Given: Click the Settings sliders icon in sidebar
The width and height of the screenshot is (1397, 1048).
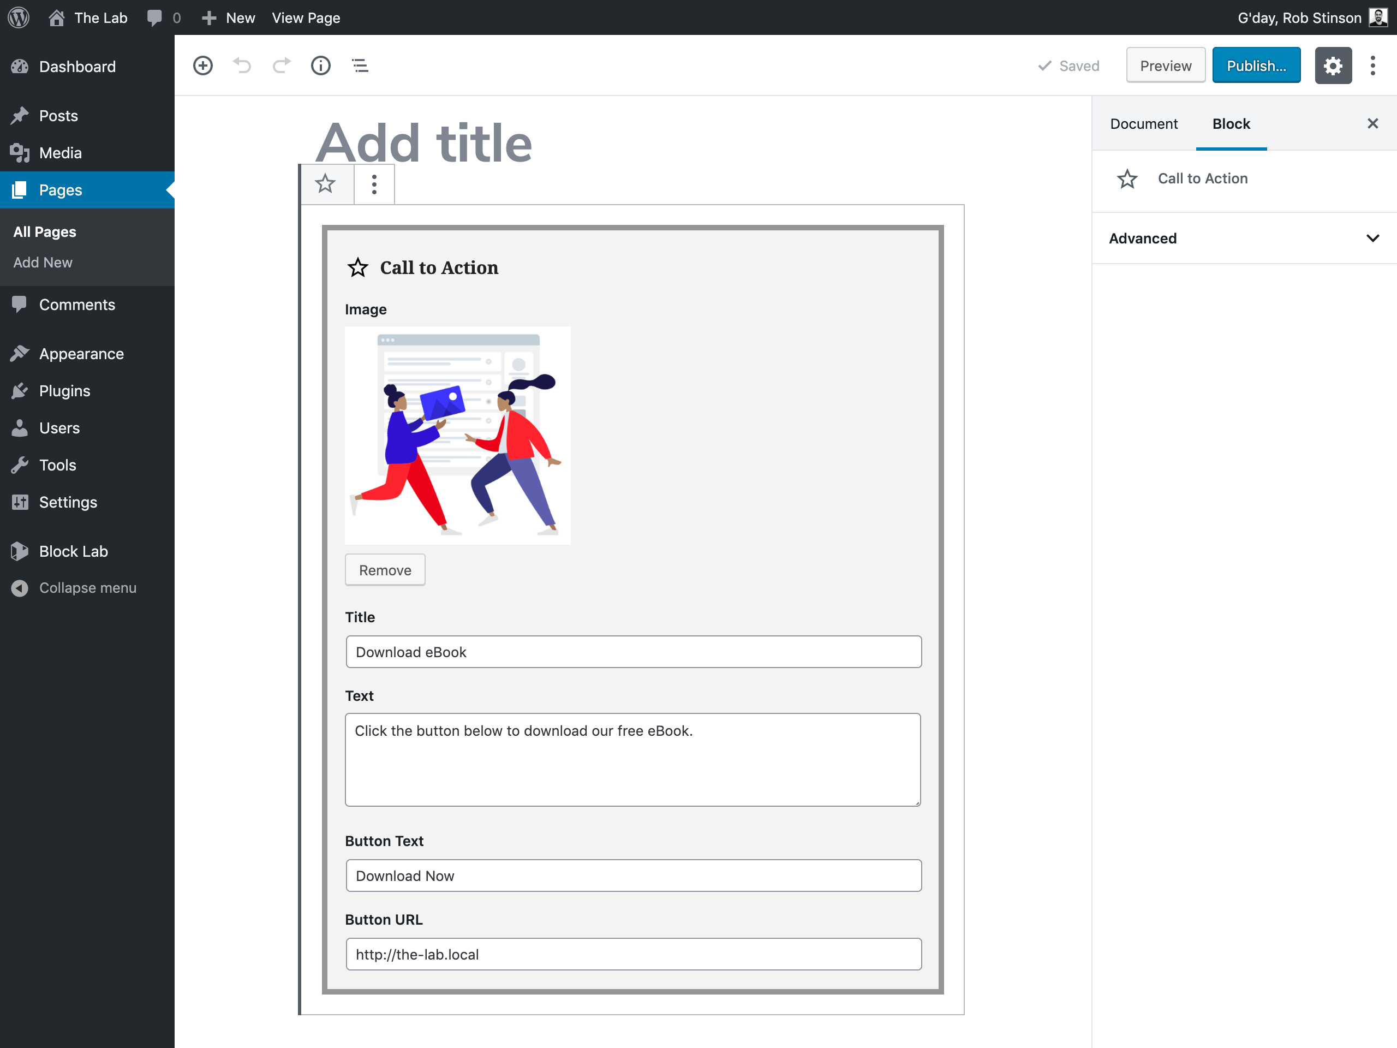Looking at the screenshot, I should pos(20,502).
